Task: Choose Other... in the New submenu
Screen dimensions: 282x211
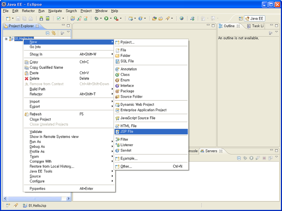Action: pos(151,166)
